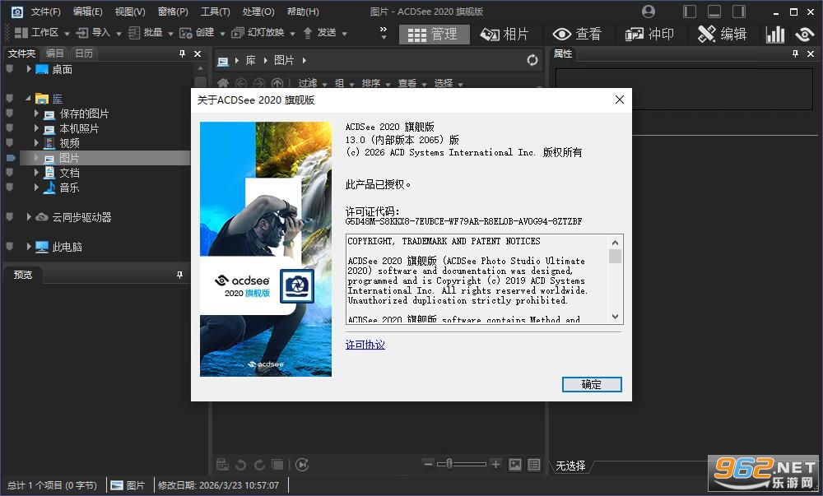Open the 窗格(P) menu
Viewport: 823px width, 496px height.
[x=173, y=12]
